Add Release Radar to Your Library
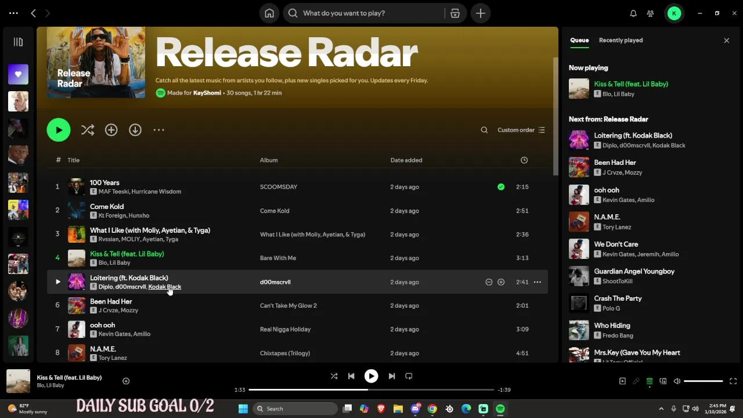The width and height of the screenshot is (743, 418). pyautogui.click(x=111, y=130)
